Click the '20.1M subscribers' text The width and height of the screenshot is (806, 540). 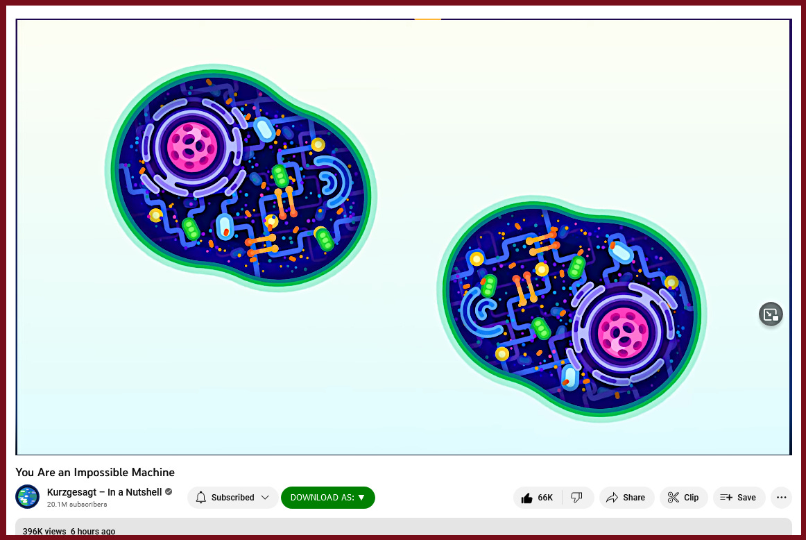pyautogui.click(x=77, y=505)
